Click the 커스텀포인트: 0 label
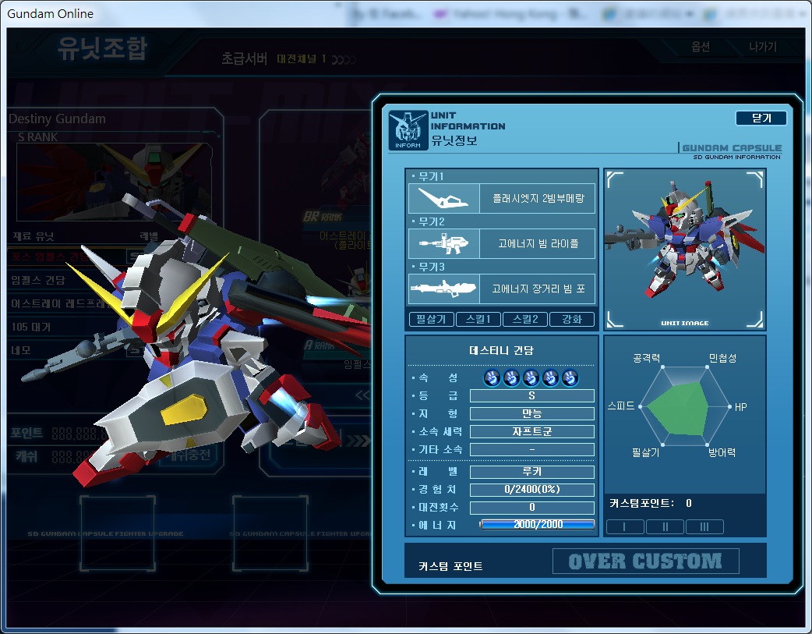Screen dimensions: 812x634 point(651,503)
